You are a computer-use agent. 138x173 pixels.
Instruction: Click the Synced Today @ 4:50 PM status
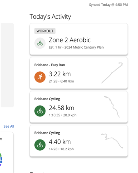click(x=108, y=5)
